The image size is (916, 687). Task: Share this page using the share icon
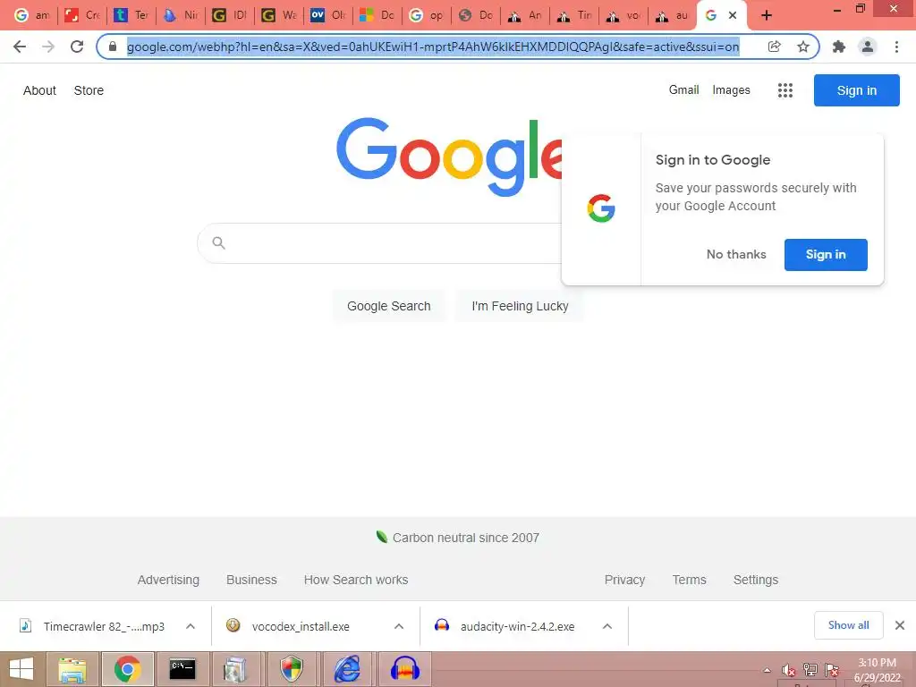coord(774,47)
